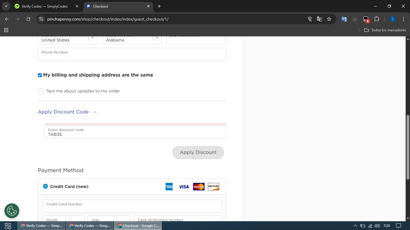Viewport: 410px width, 230px height.
Task: Click the MasterCard logo
Action: point(199,187)
